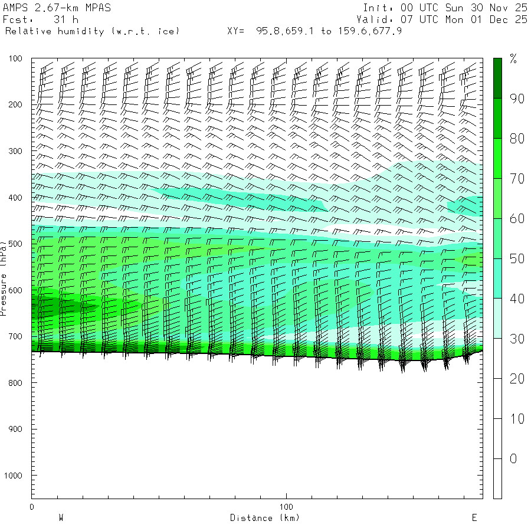Click the 100 hPa pressure axis label
Screen dimensions: 531x531
(x=15, y=58)
